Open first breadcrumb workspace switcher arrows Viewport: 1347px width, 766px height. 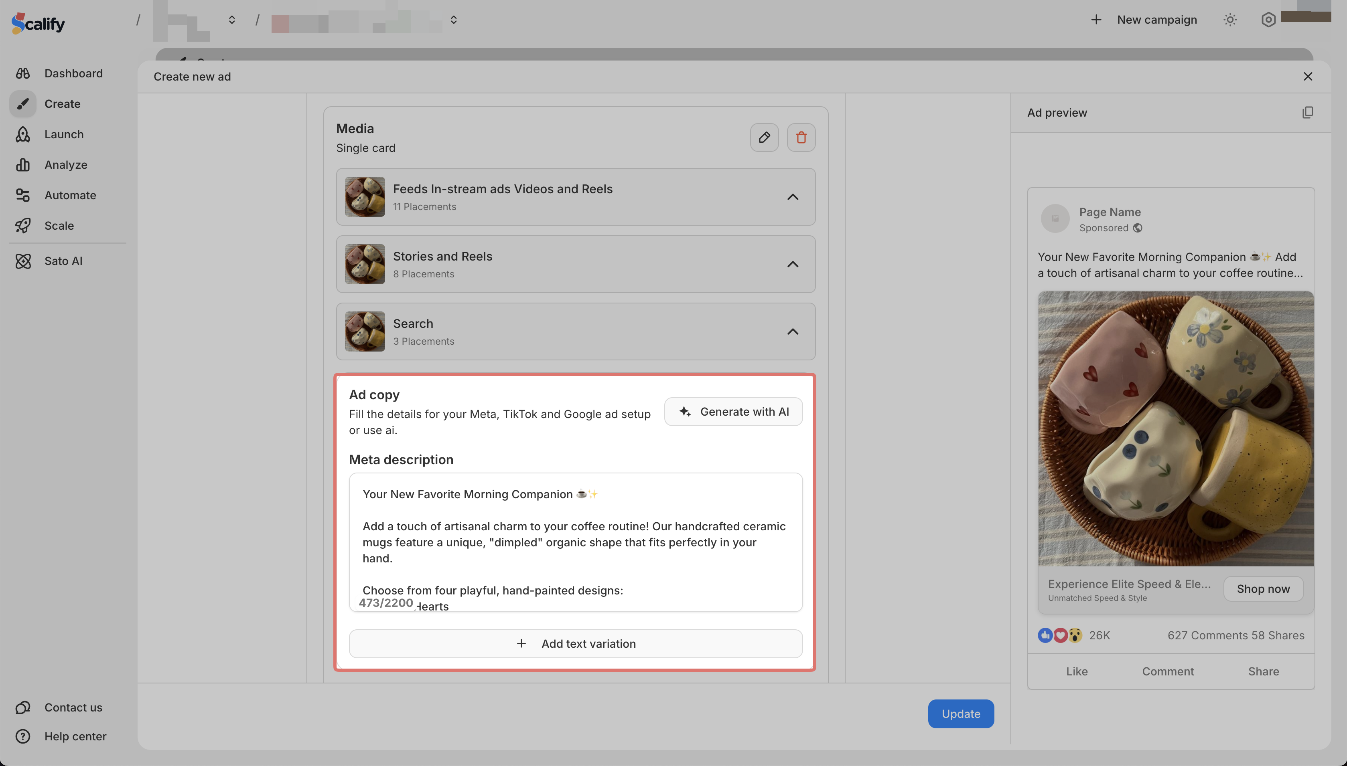231,20
